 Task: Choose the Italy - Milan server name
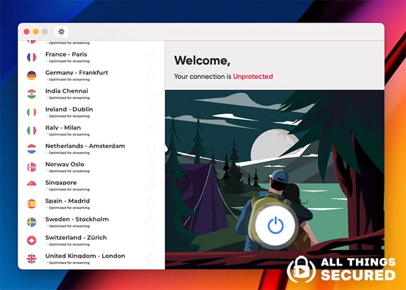point(63,127)
